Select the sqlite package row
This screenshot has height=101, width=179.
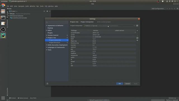click(103, 58)
